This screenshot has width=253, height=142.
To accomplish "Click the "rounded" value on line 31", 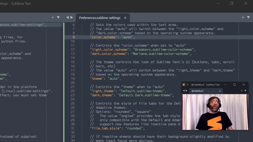I will 134,128.
